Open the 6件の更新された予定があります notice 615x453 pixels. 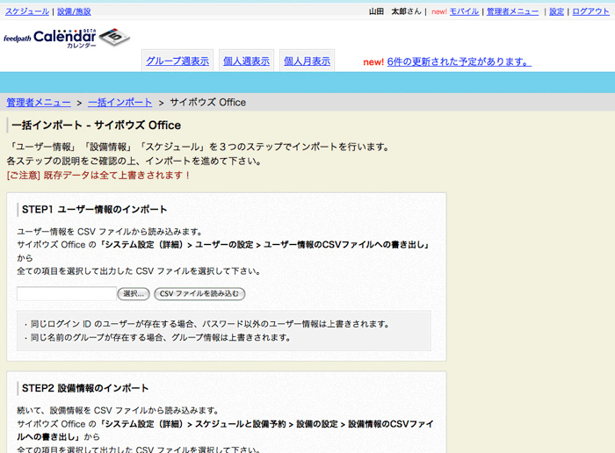pyautogui.click(x=459, y=62)
